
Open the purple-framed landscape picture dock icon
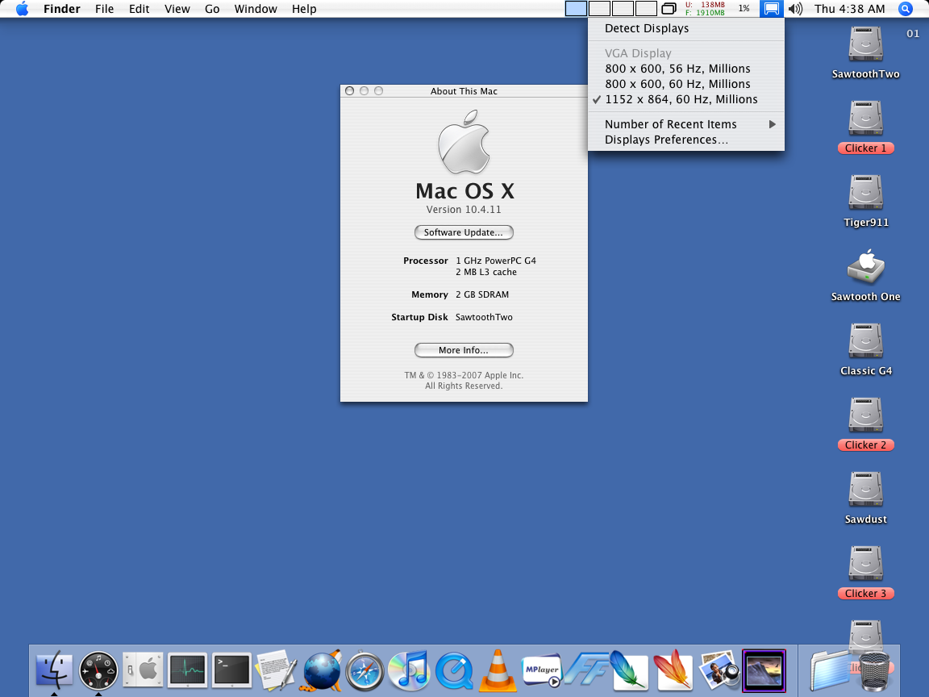point(764,670)
